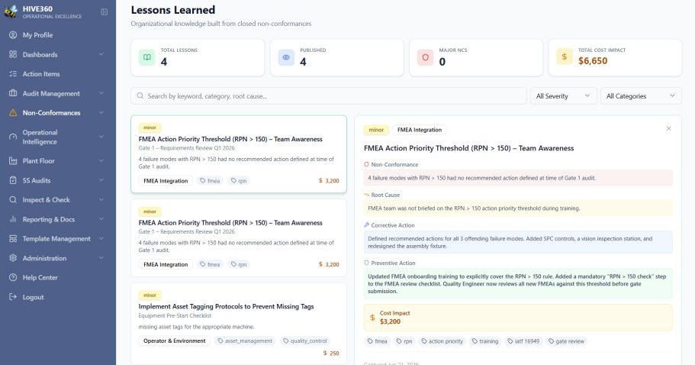This screenshot has width=695, height=365.
Task: Open the All Severity dropdown
Action: tap(563, 95)
